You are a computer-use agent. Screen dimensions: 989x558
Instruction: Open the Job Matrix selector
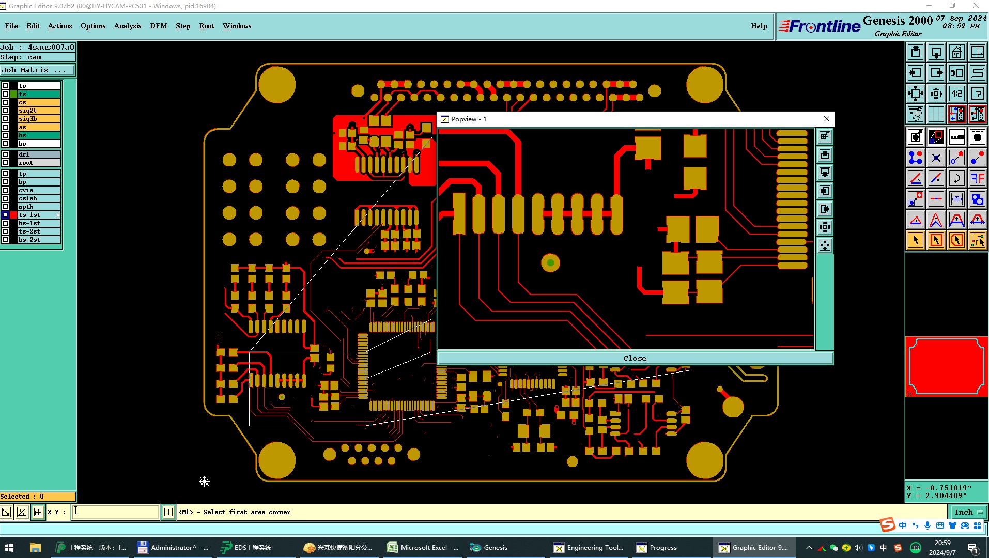point(38,70)
